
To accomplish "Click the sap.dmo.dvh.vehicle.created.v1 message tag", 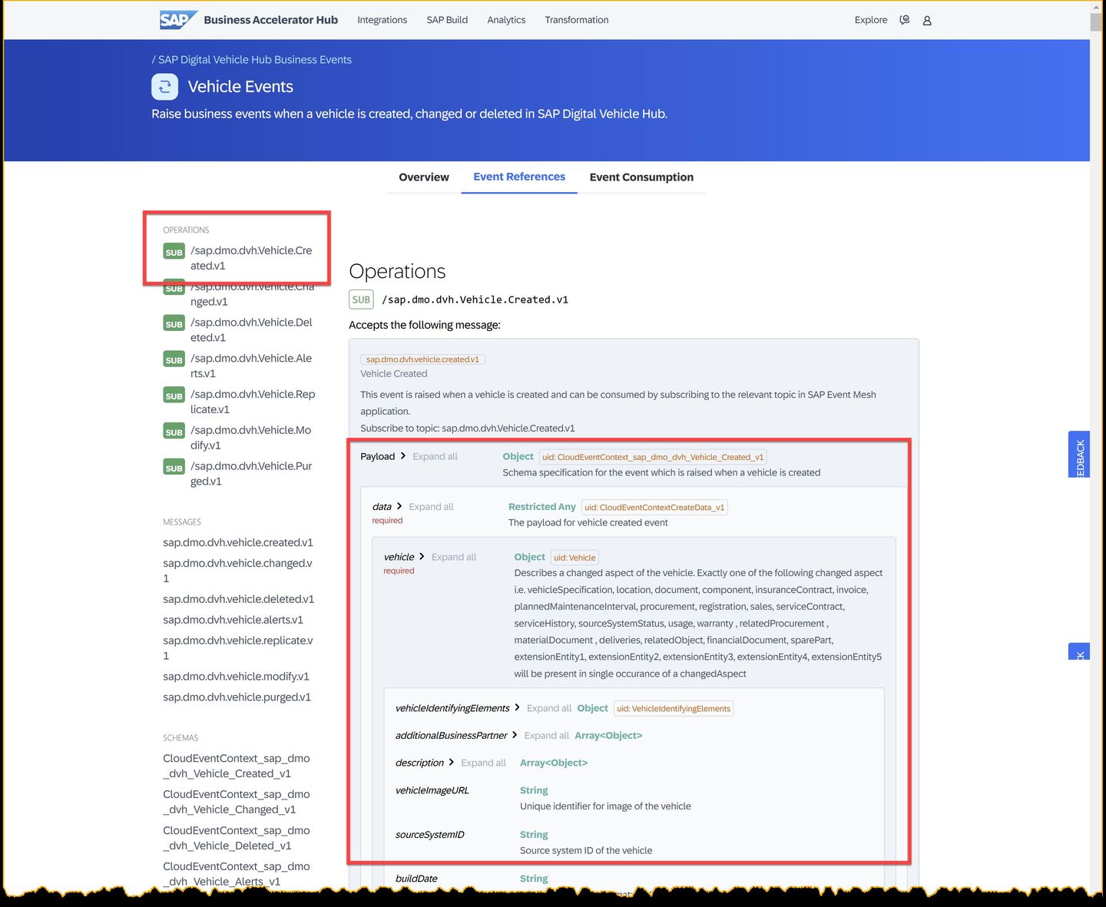I will coord(422,359).
